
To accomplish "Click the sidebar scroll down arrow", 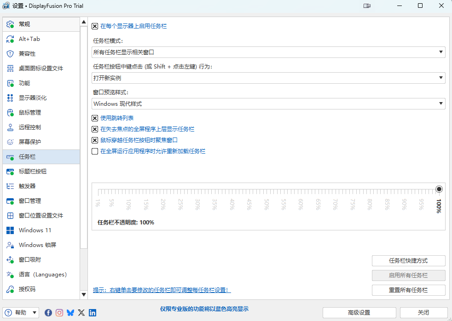I will pos(84,294).
